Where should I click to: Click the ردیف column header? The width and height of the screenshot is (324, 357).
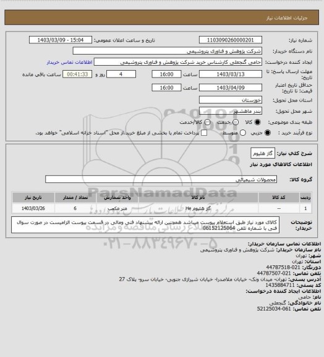(305, 197)
